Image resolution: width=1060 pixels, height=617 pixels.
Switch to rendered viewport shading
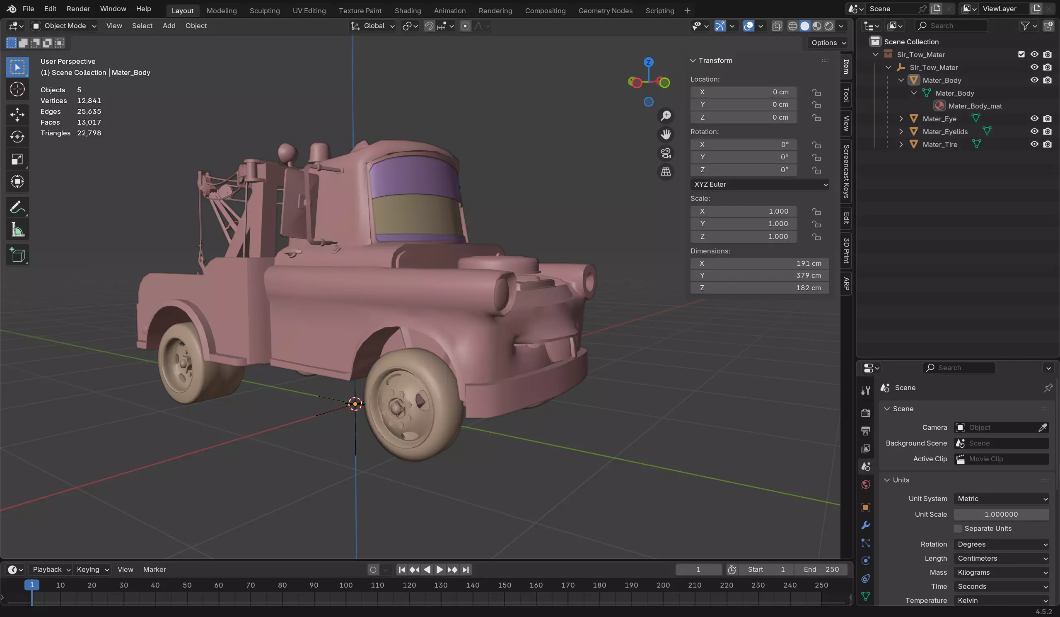click(829, 26)
